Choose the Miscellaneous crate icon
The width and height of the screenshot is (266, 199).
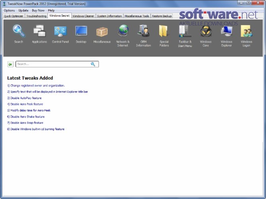pos(102,32)
